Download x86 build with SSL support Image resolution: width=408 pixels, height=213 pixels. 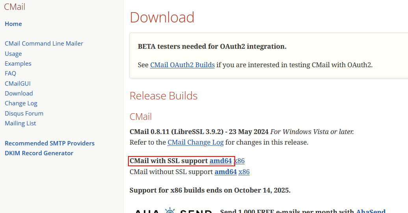pyautogui.click(x=239, y=161)
